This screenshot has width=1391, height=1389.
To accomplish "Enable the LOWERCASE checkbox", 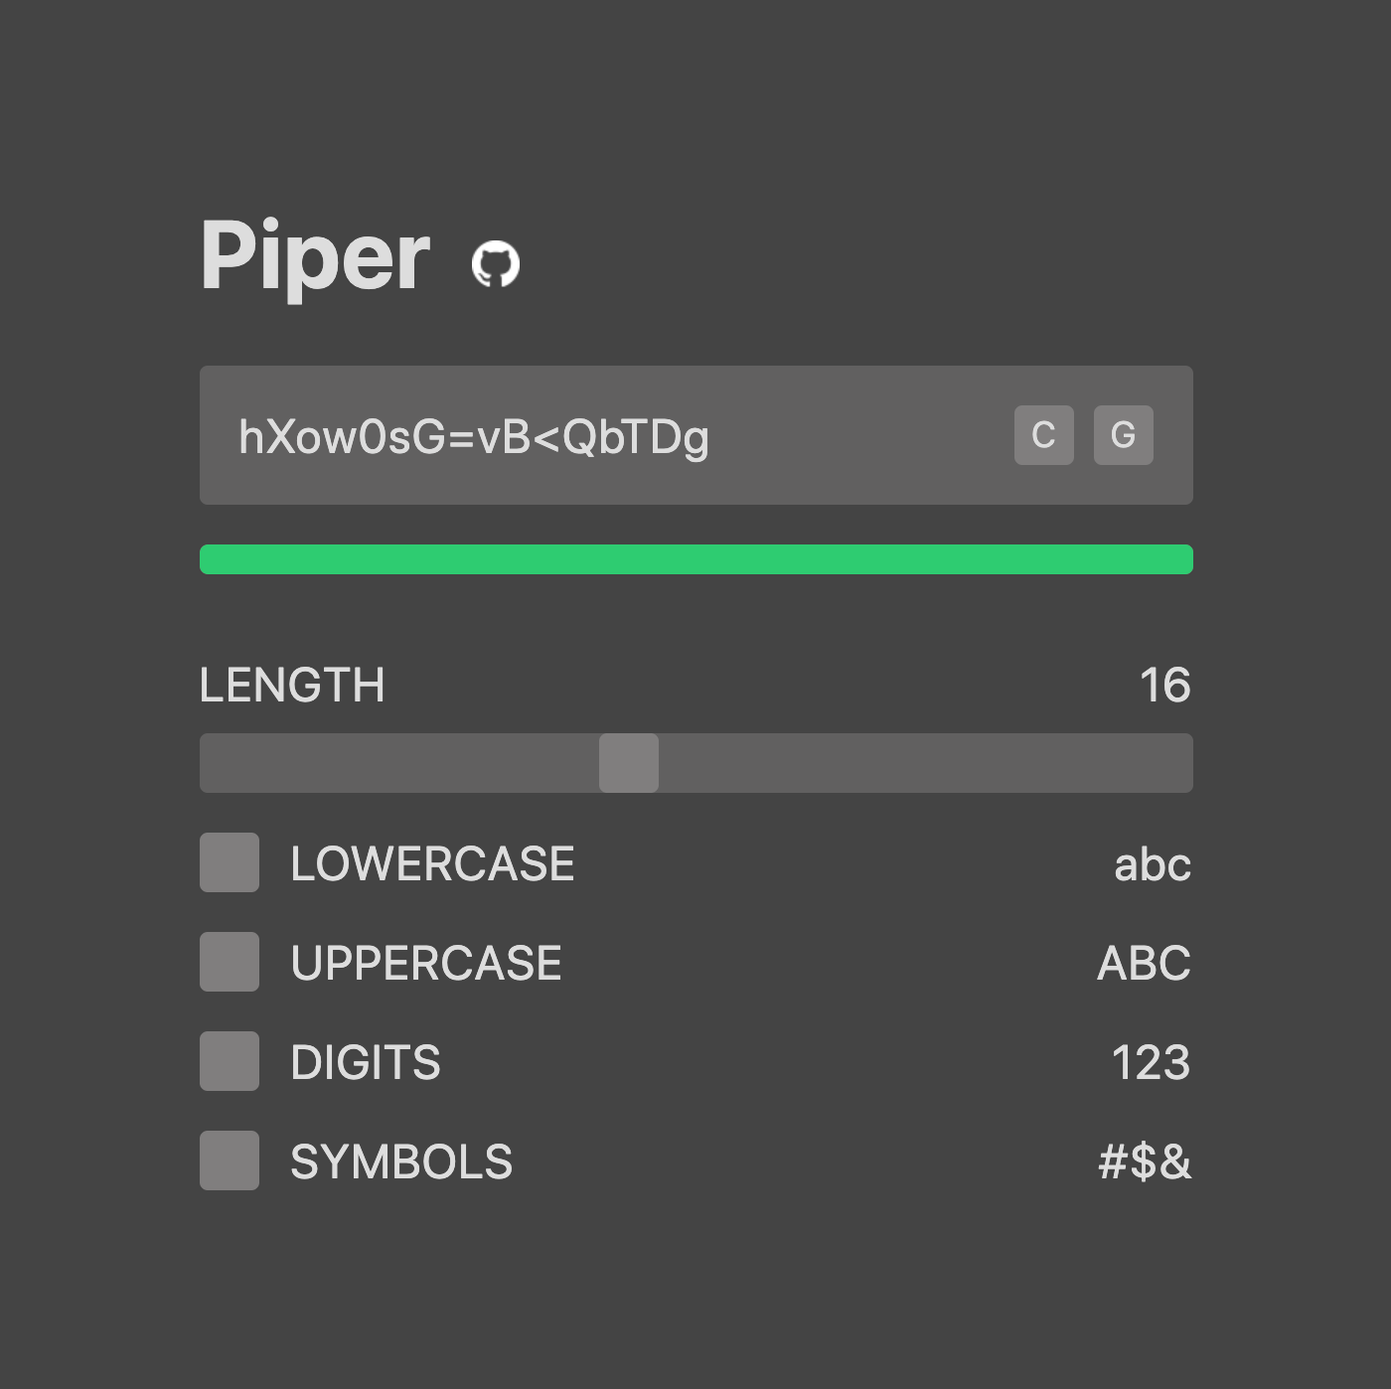I will (x=230, y=863).
